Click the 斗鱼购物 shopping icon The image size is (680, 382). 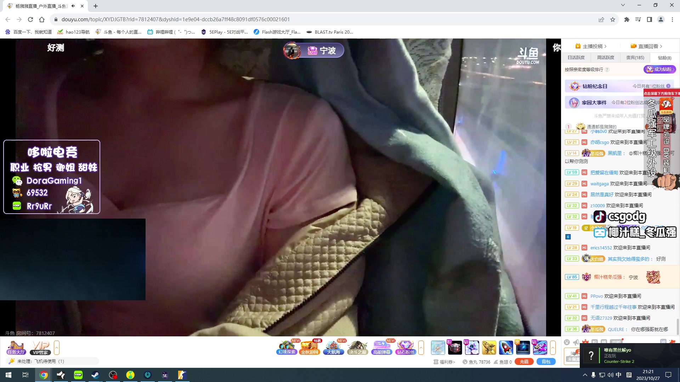666,106
